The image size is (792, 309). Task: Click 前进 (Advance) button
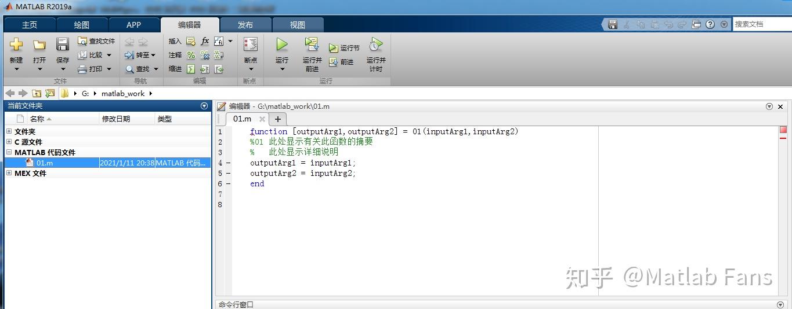(341, 62)
